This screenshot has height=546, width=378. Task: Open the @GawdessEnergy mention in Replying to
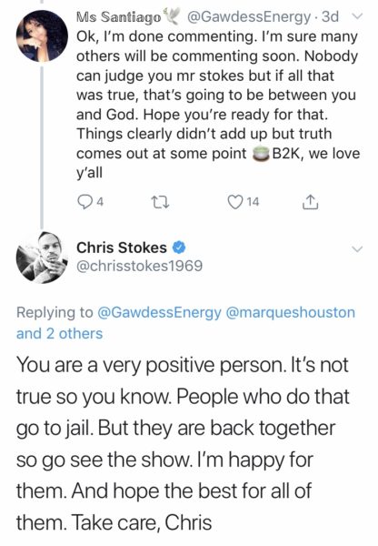(x=159, y=313)
